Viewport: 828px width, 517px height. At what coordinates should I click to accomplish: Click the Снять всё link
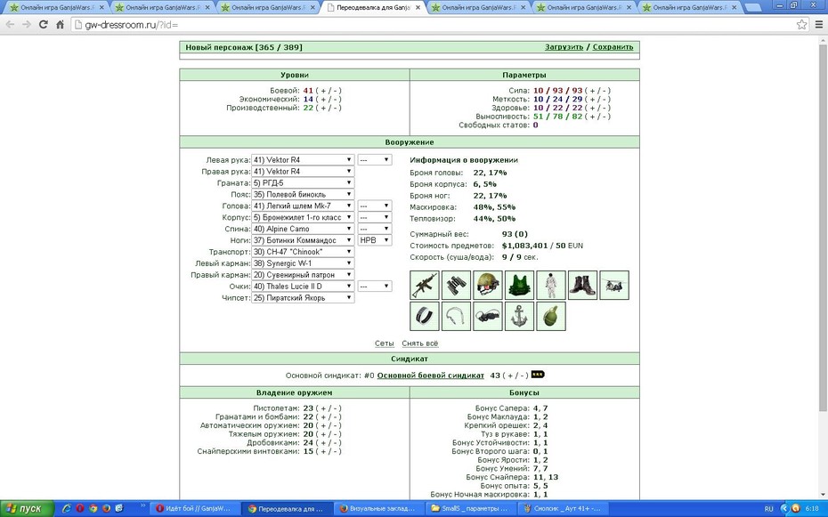coord(420,343)
